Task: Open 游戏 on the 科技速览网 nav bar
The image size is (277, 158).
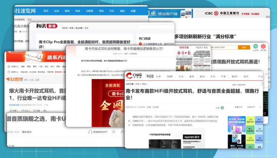Action: (x=67, y=11)
